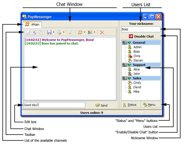Collapse the Sales group green triangle
The width and height of the screenshot is (184, 145).
coord(129,78)
